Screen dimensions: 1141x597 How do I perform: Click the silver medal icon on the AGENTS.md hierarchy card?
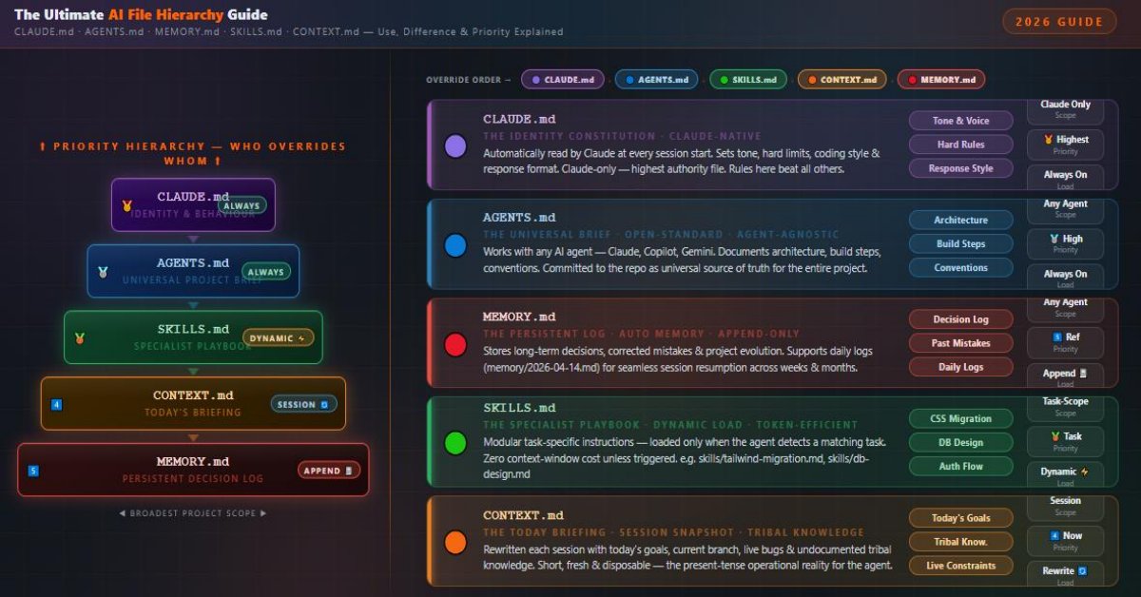pyautogui.click(x=103, y=272)
